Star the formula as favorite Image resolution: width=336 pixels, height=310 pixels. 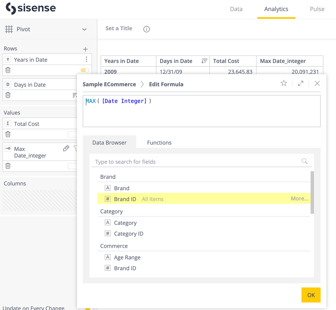pos(284,83)
